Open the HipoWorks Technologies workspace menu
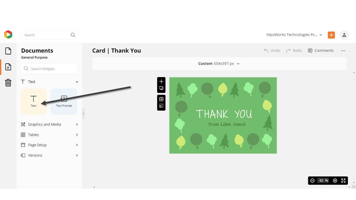 [x=294, y=35]
